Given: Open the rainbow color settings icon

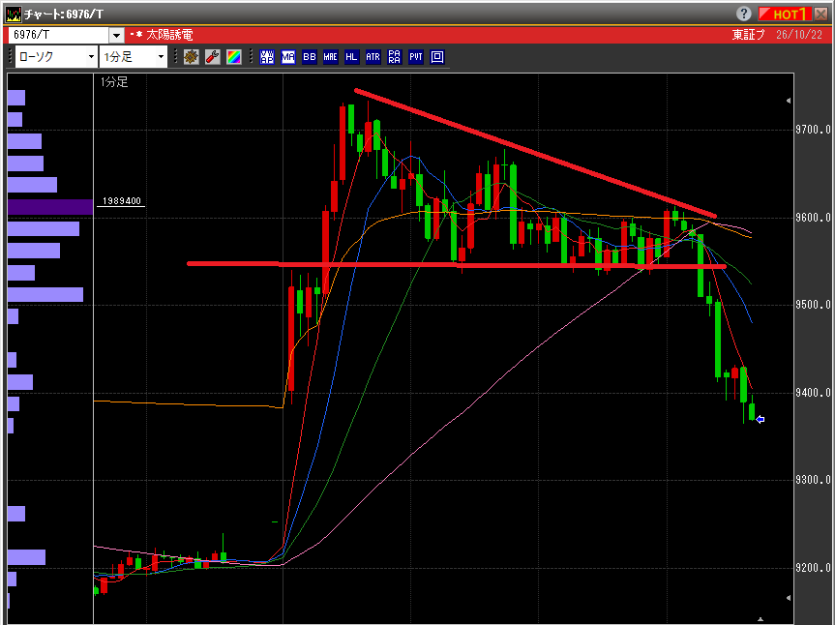Looking at the screenshot, I should (x=234, y=57).
